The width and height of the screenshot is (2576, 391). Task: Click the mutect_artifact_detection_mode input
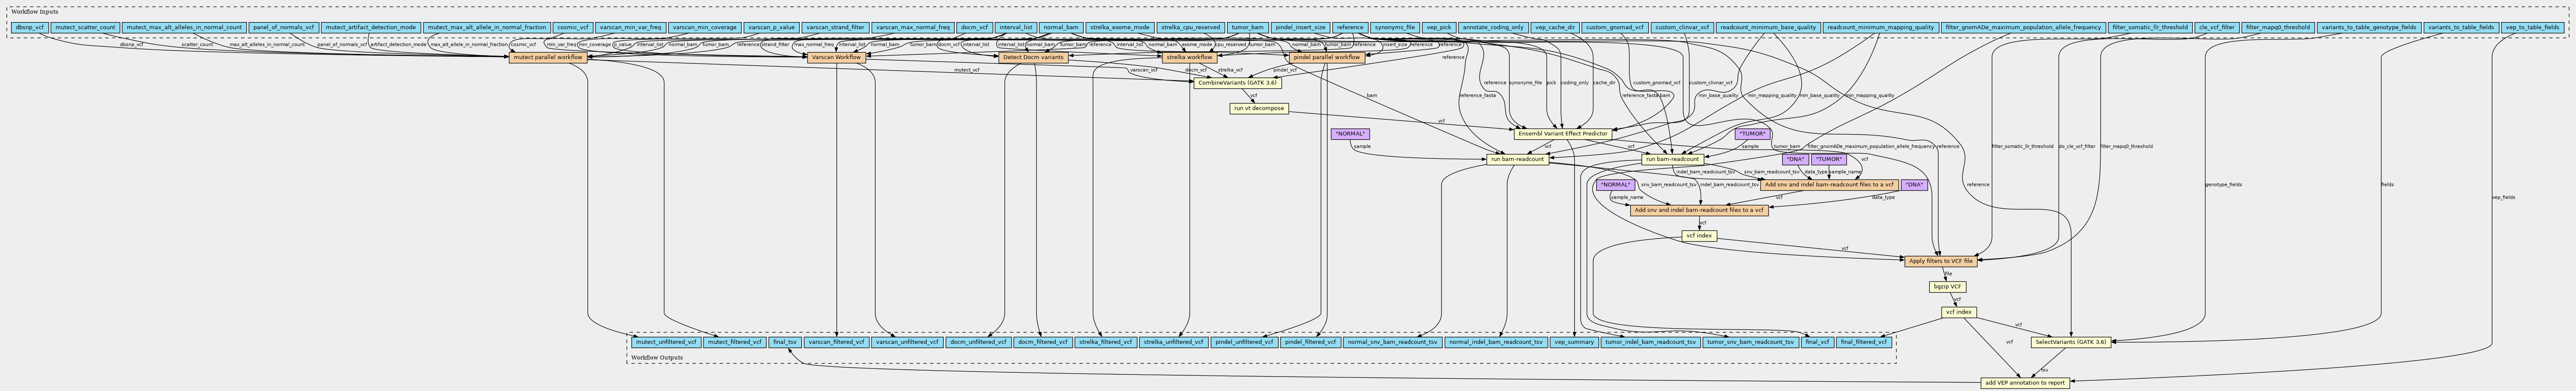(x=371, y=28)
